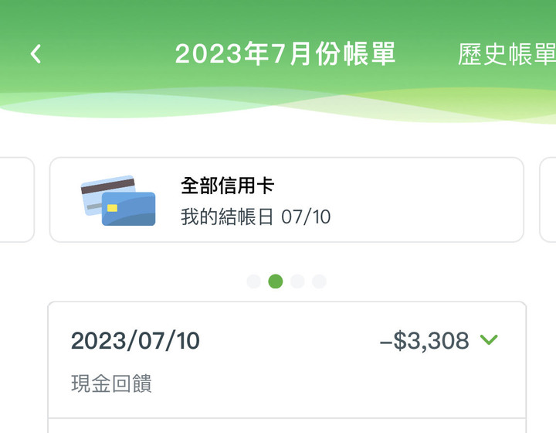
Task: Jump to the fourth page dot
Action: (319, 281)
